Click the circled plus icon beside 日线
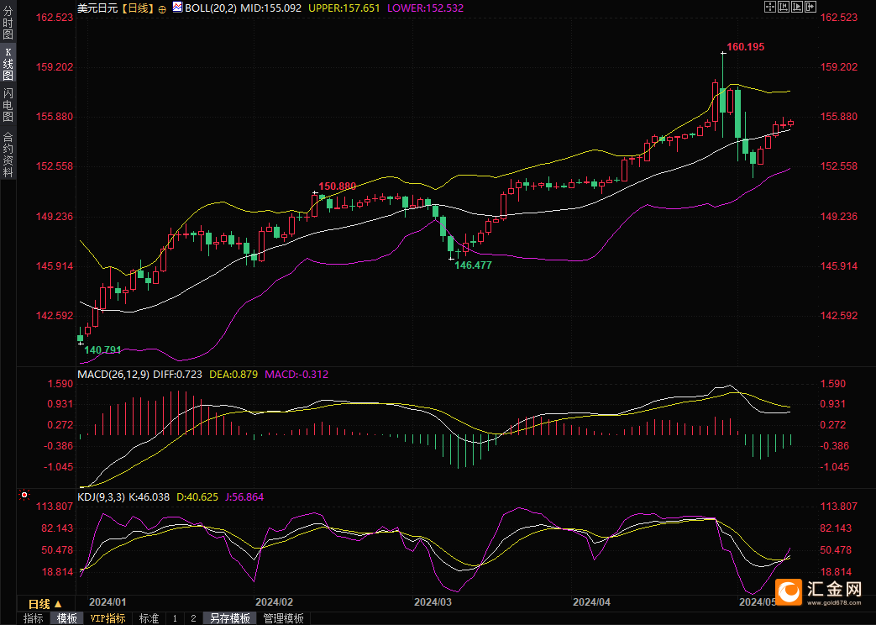 pos(162,9)
